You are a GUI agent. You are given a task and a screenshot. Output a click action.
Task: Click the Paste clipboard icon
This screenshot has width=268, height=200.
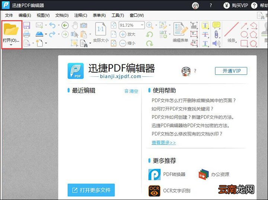84,34
